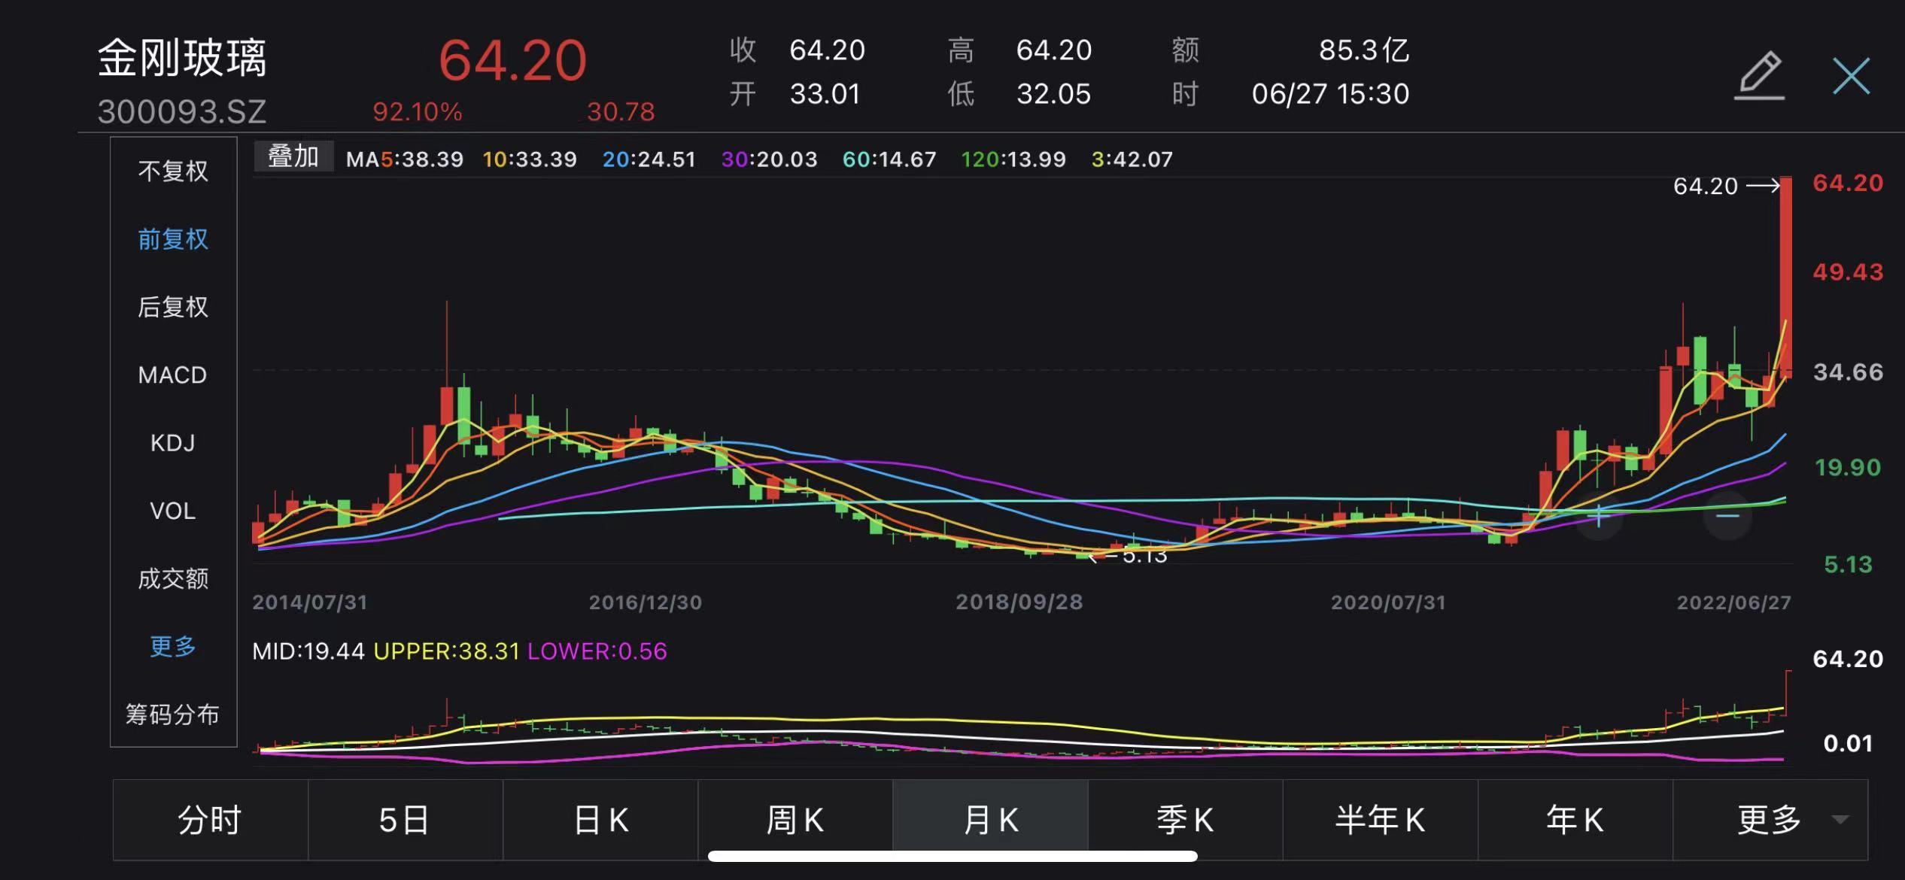Click the latest red monthly candlestick

point(1786,277)
